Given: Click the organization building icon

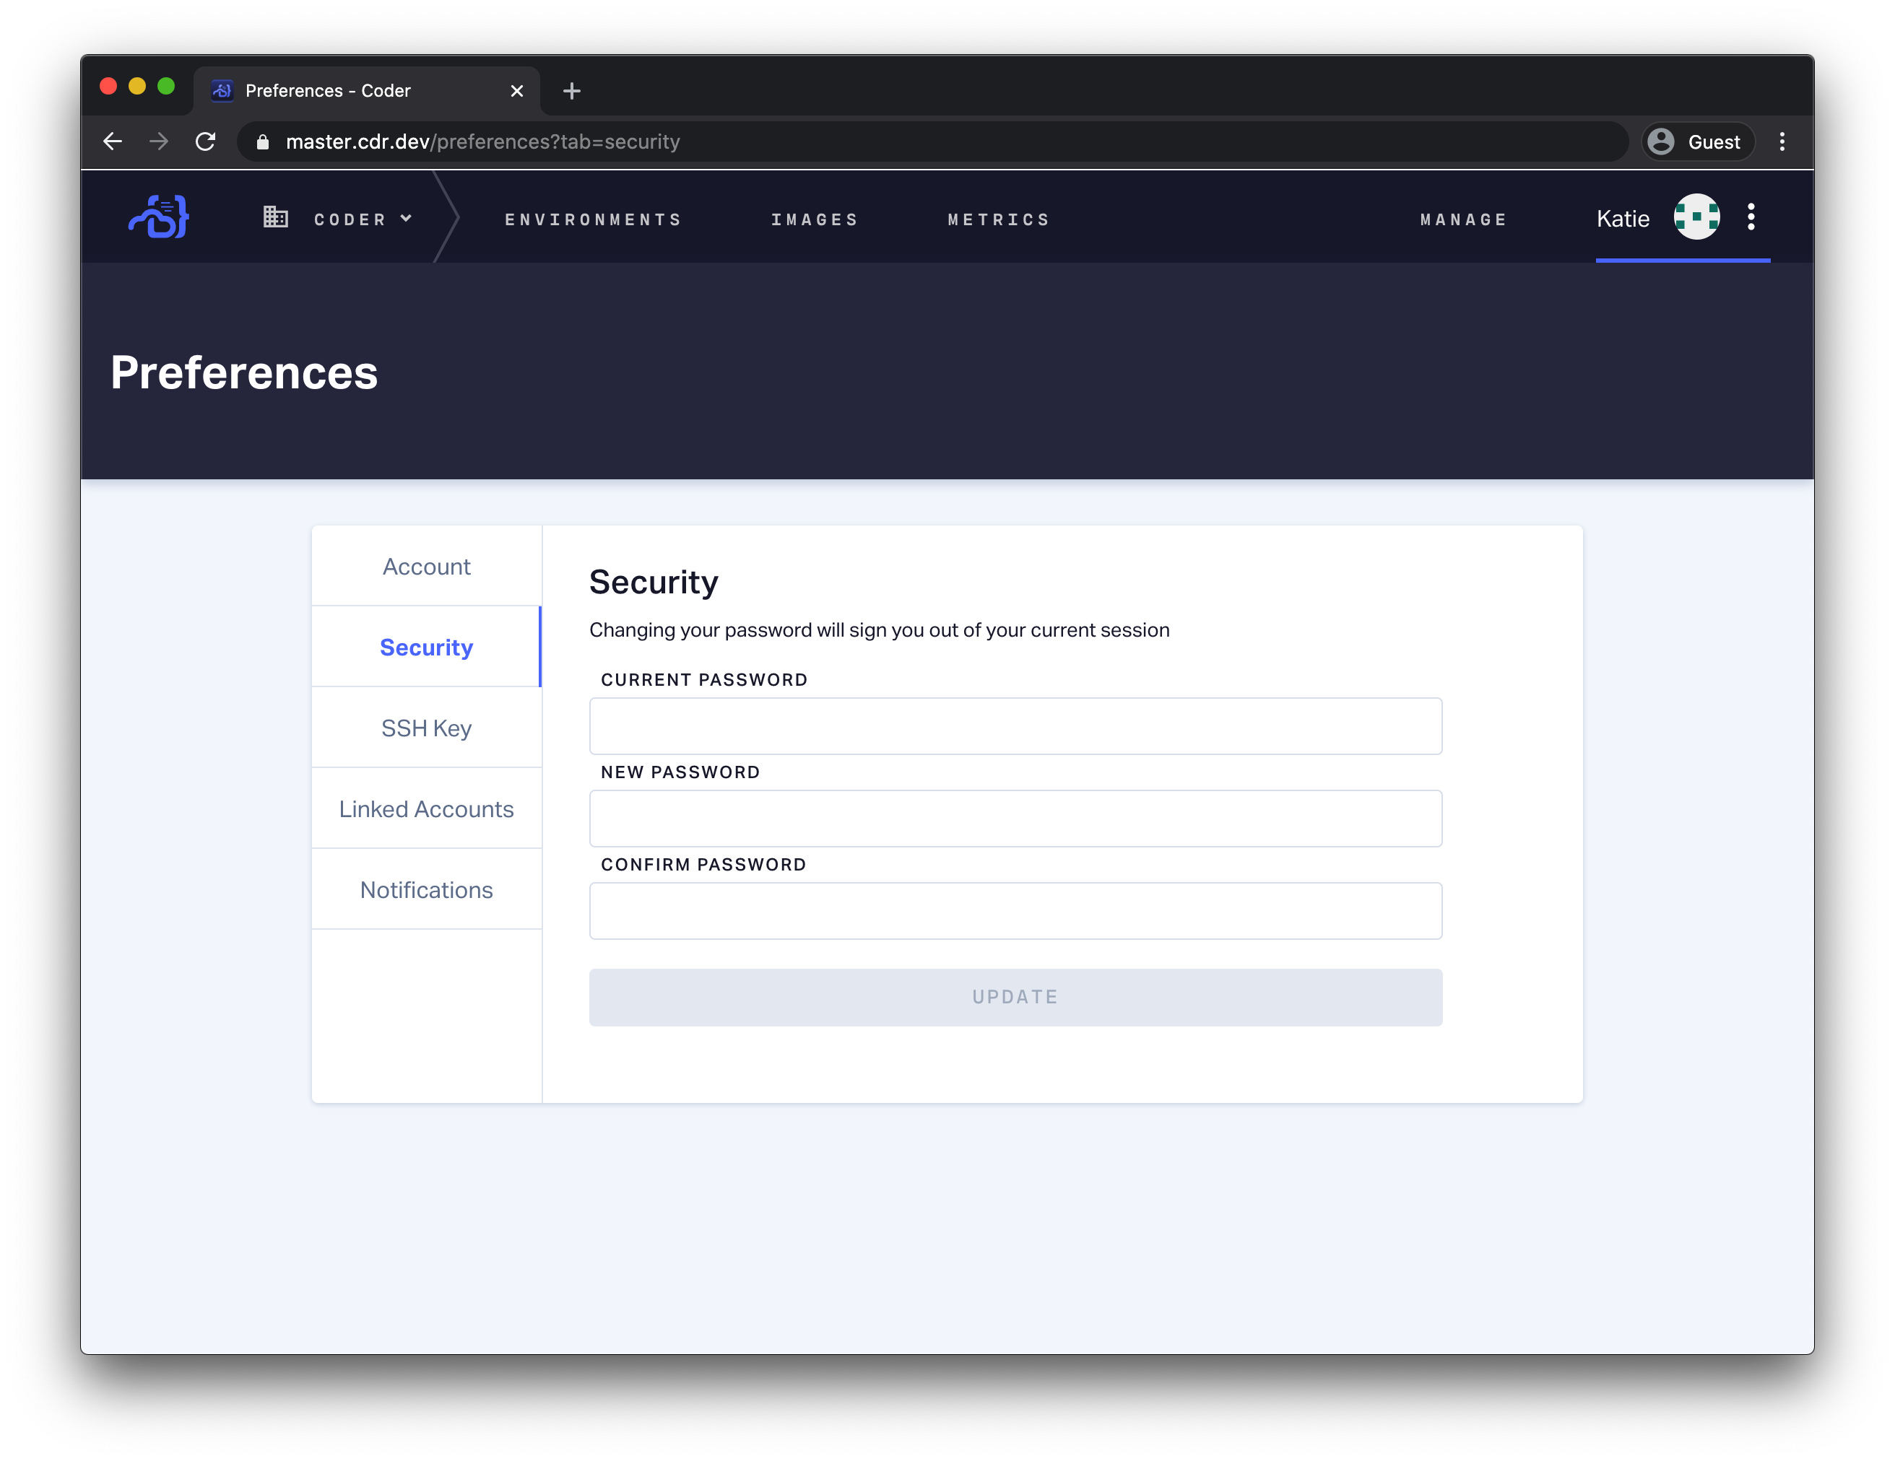Looking at the screenshot, I should (275, 217).
